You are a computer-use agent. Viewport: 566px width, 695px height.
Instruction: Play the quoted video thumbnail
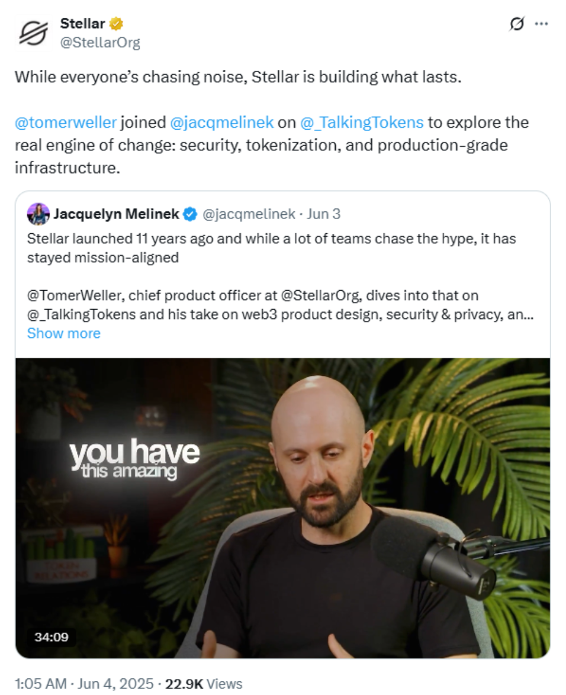click(282, 508)
